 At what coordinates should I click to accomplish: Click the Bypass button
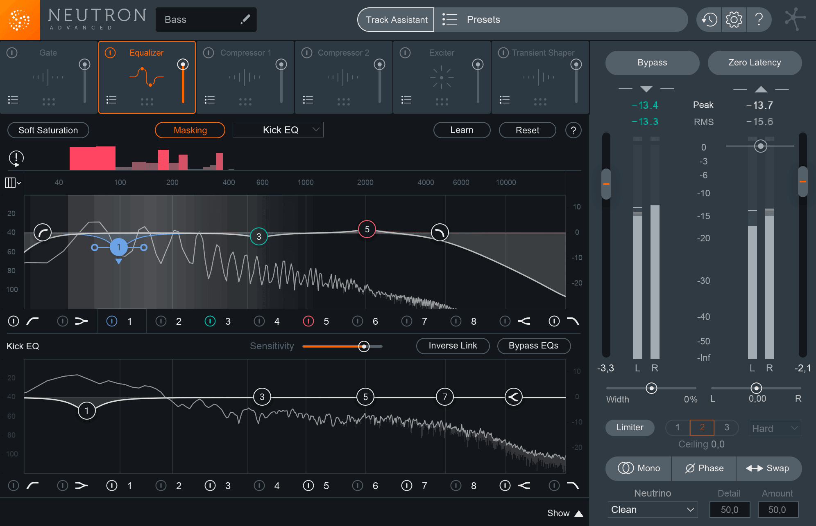pos(652,63)
